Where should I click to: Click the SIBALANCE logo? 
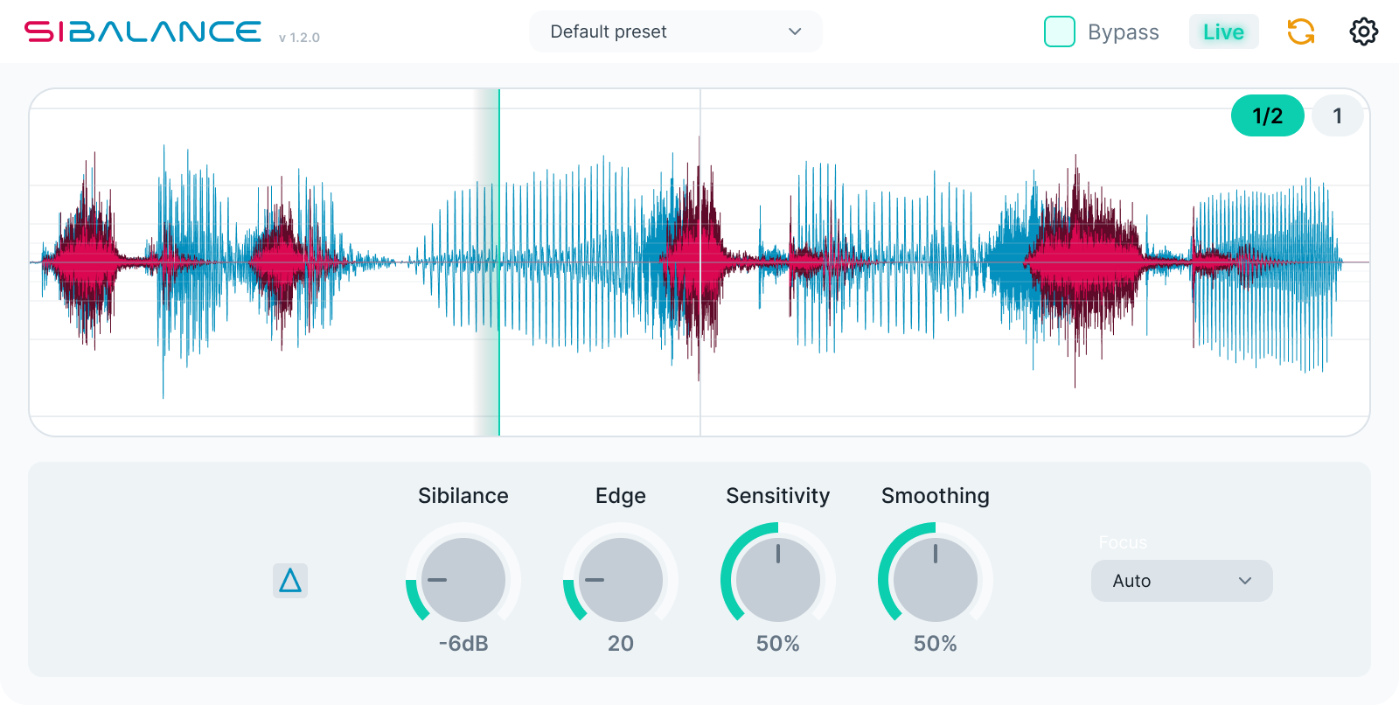[143, 31]
